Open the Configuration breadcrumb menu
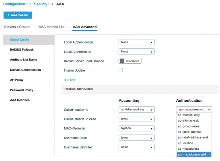Screen dimensions: 220x161 (15, 4)
